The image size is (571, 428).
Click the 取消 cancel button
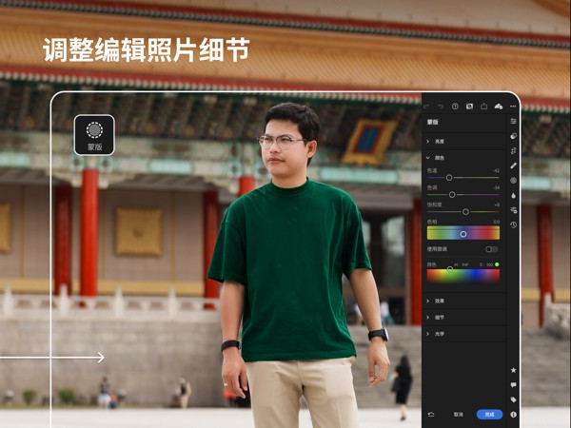[x=459, y=414]
